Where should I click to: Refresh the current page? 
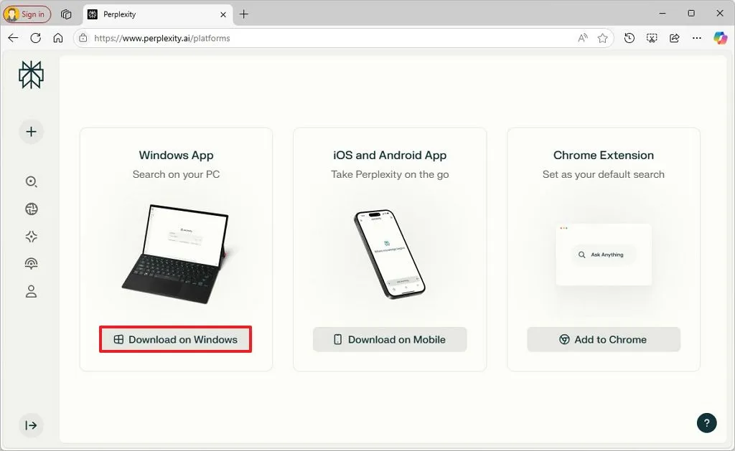tap(36, 38)
